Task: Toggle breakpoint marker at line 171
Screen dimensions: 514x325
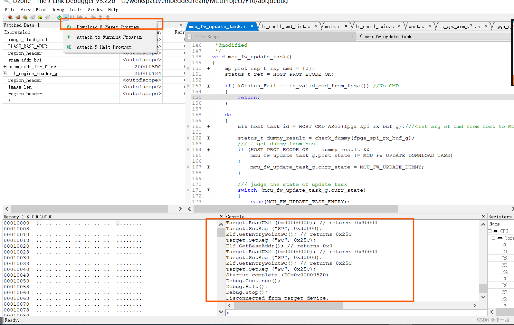Action: pos(188,190)
